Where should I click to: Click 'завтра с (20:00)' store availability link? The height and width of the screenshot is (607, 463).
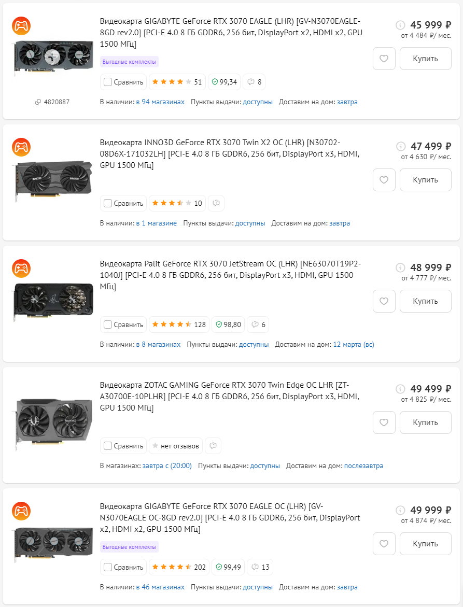coord(167,466)
